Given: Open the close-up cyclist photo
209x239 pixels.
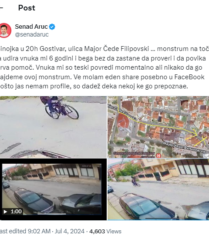Looking at the screenshot, I should click(53, 127).
